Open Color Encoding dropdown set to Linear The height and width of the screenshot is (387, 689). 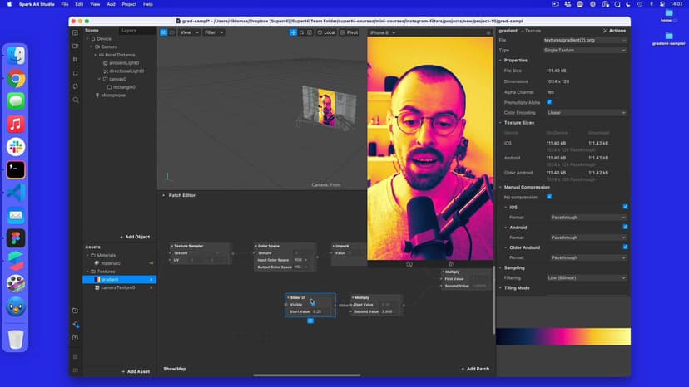point(586,113)
